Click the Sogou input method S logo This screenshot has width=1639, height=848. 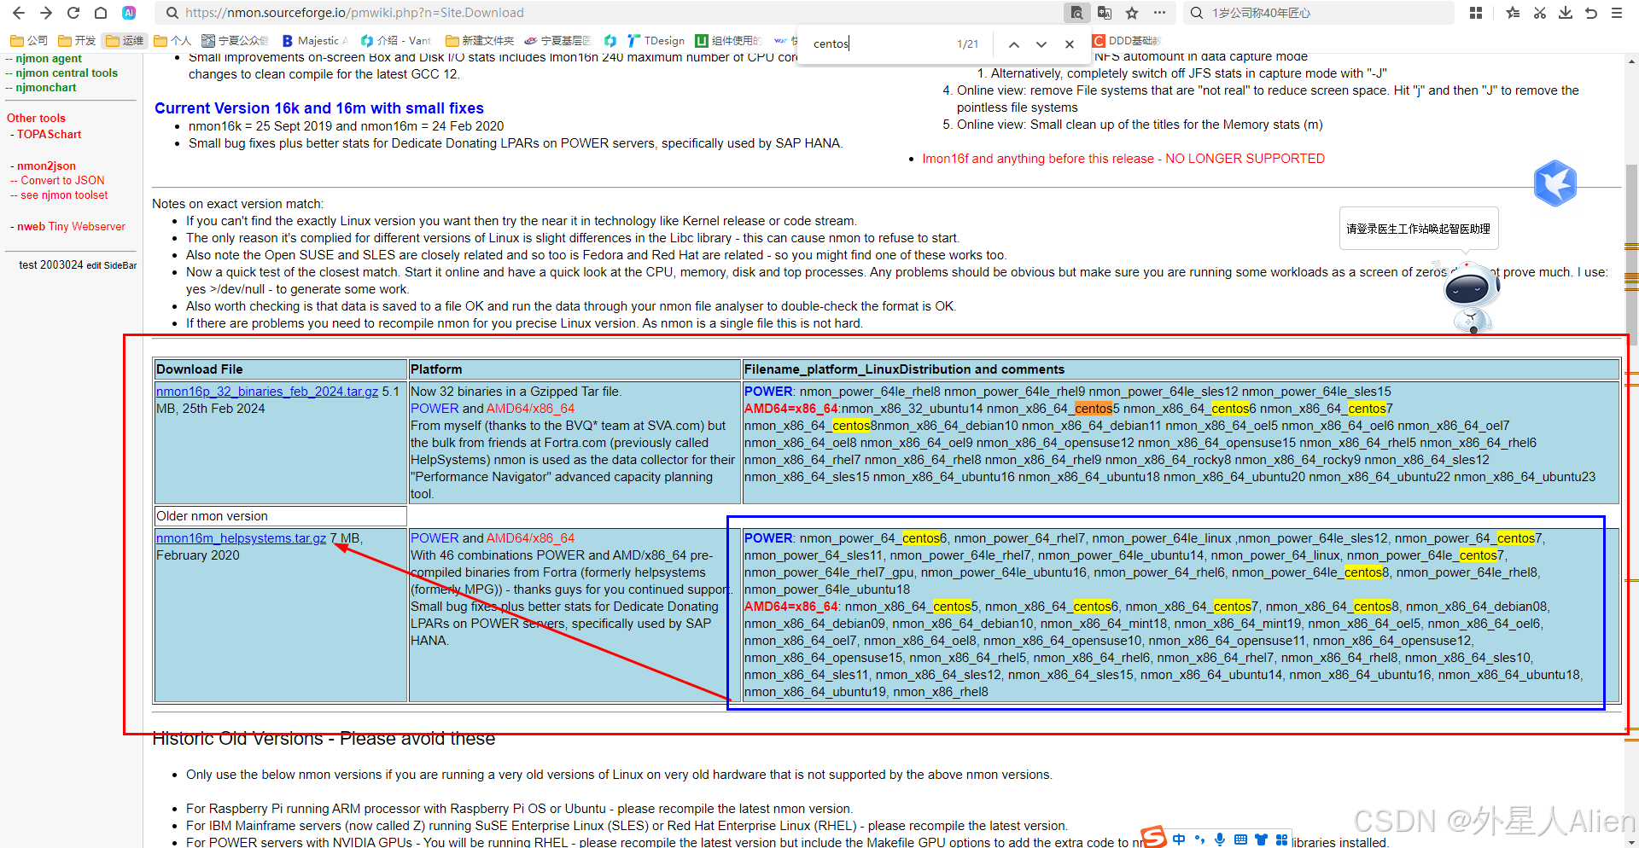(1153, 837)
